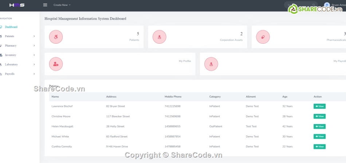Click Bryan's user avatar icon

point(327,5)
